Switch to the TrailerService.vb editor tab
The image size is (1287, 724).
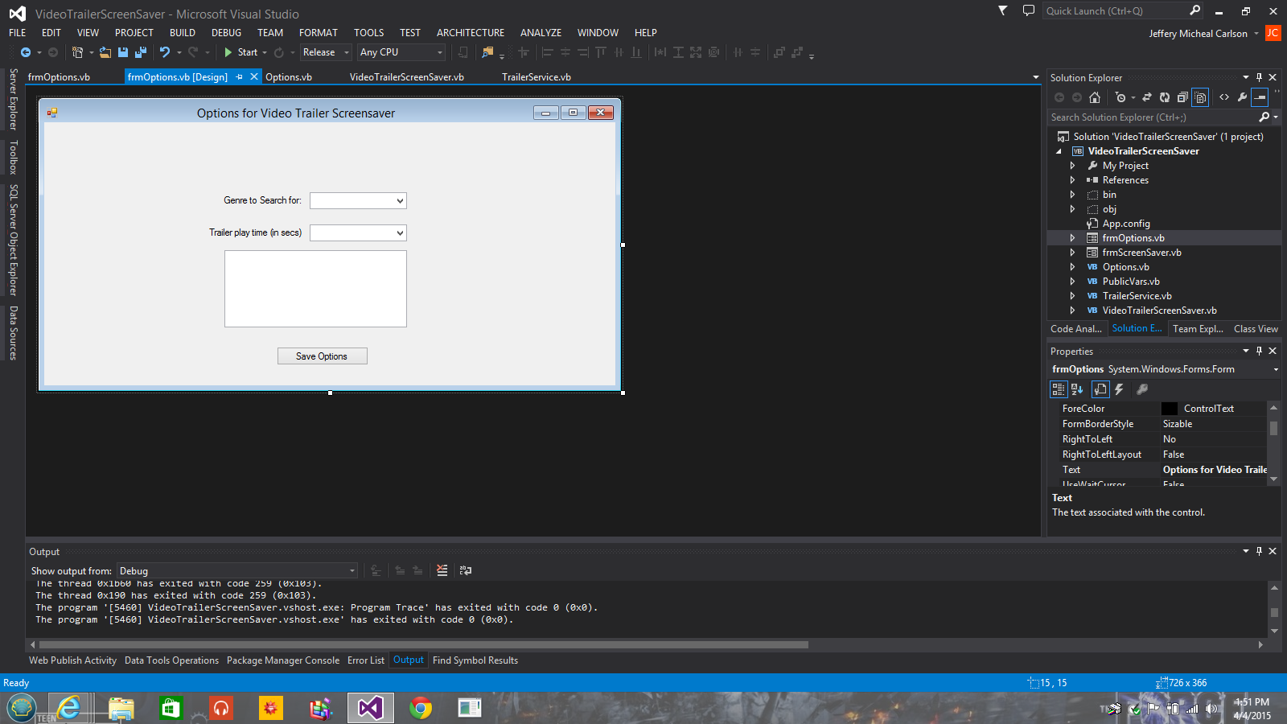537,77
